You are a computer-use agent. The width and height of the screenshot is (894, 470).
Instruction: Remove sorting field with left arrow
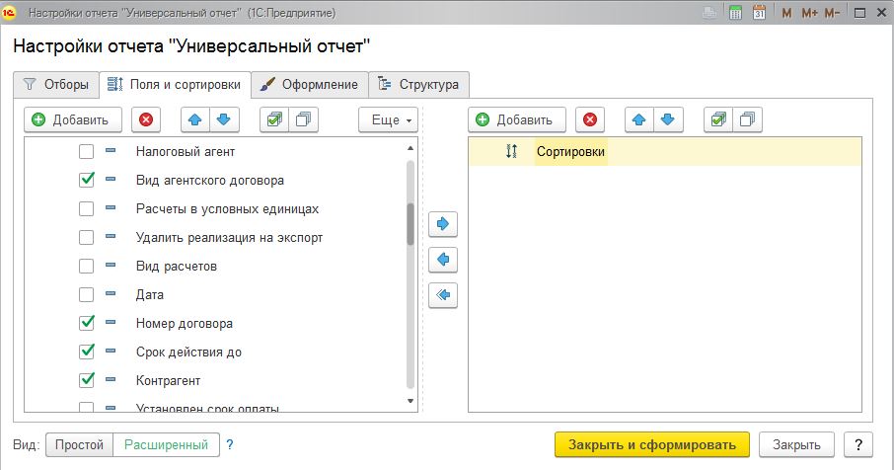(443, 260)
